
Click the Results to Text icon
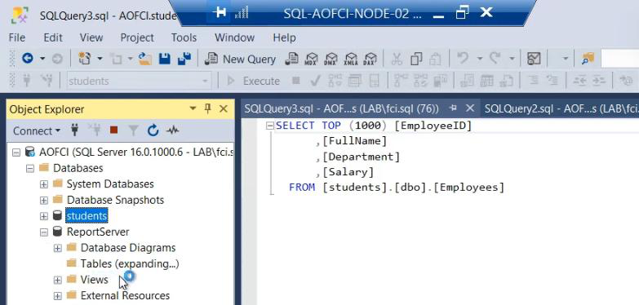click(x=467, y=81)
